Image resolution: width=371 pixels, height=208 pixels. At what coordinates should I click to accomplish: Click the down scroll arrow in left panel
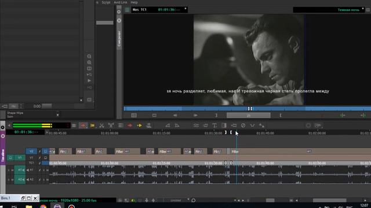tap(81, 100)
